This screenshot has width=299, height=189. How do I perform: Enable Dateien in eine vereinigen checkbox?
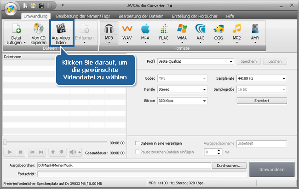(137, 143)
